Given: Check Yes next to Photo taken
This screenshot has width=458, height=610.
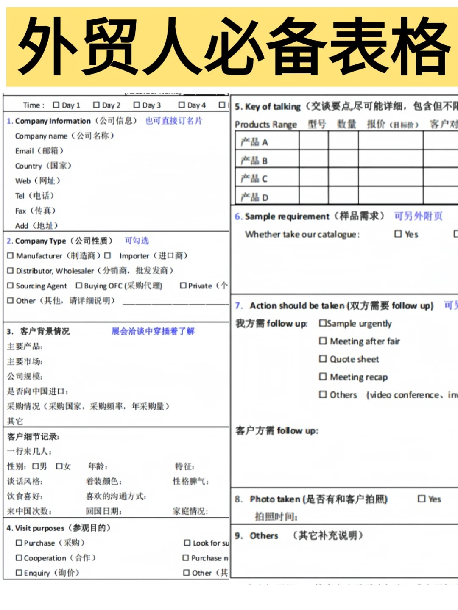Looking at the screenshot, I should tap(421, 499).
